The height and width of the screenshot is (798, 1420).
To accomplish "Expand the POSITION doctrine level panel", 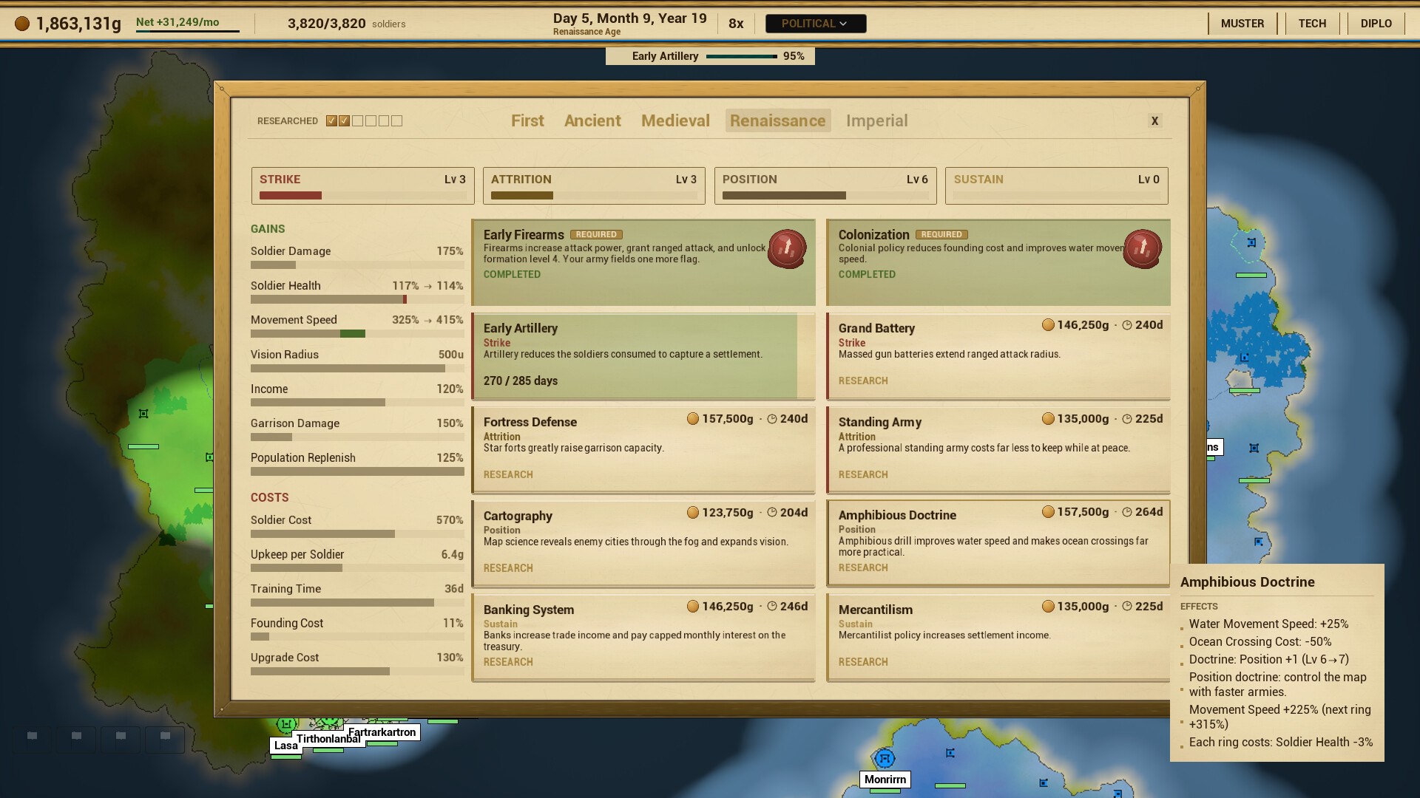I will point(825,185).
